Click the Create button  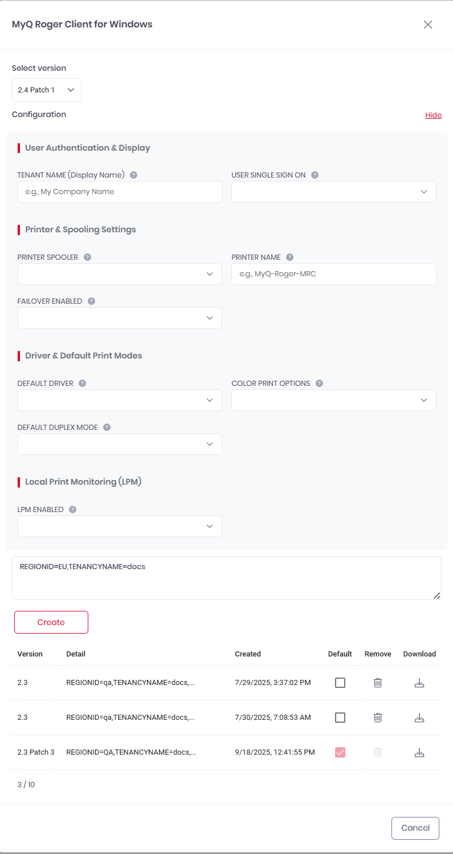51,622
